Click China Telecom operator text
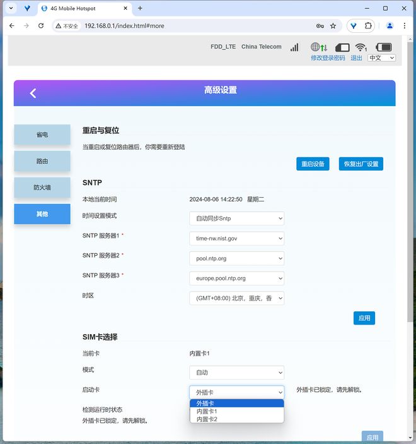 (262, 47)
